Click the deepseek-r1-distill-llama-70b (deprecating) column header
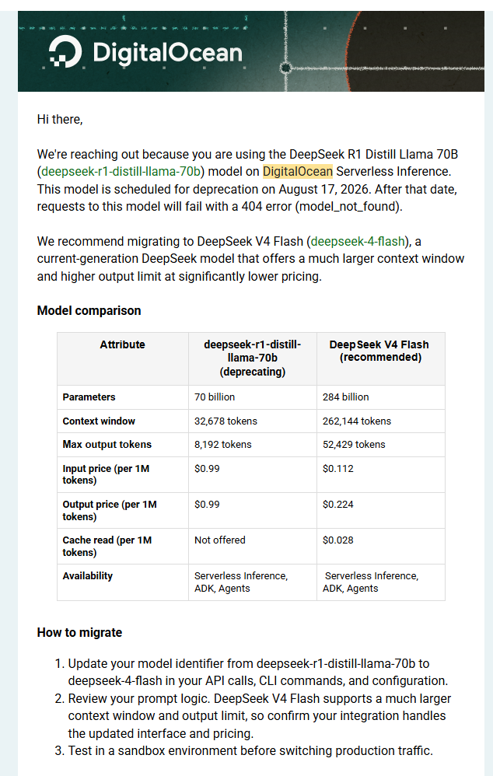 pyautogui.click(x=253, y=358)
